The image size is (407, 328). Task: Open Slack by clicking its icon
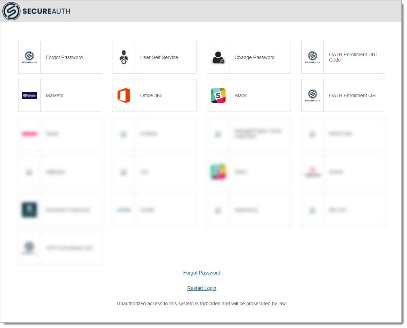pyautogui.click(x=218, y=95)
